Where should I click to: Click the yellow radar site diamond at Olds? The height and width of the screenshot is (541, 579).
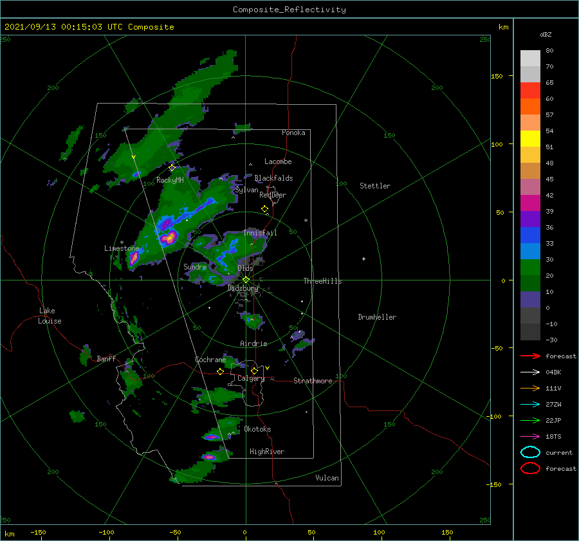(x=246, y=280)
